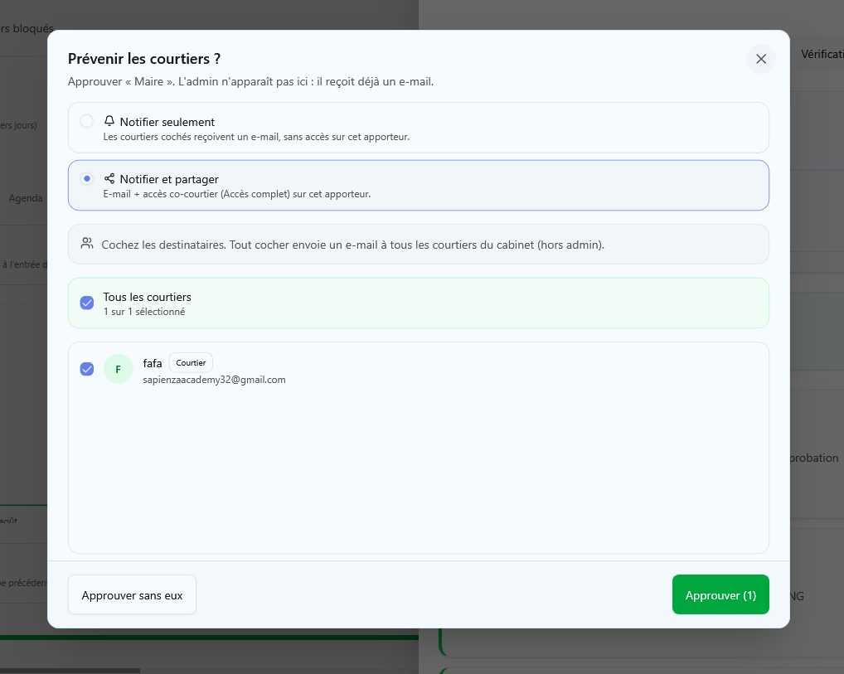Uncheck the Tous les courtiers checkbox
Image resolution: width=844 pixels, height=674 pixels.
pyautogui.click(x=87, y=303)
